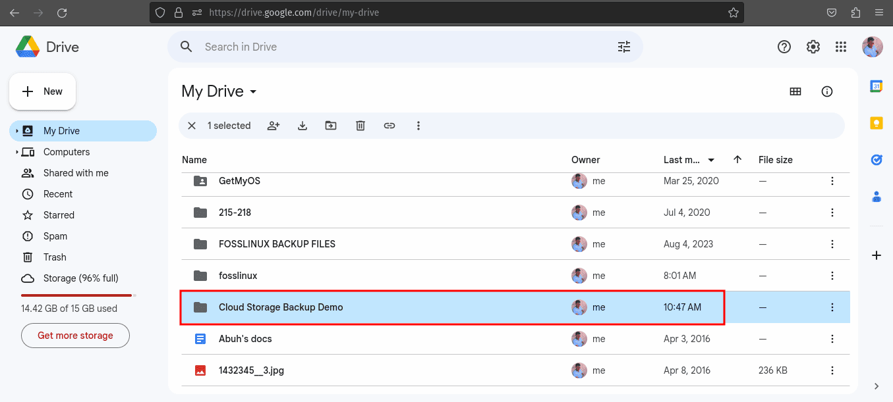Move selected item to trash
The width and height of the screenshot is (893, 402).
click(x=360, y=126)
